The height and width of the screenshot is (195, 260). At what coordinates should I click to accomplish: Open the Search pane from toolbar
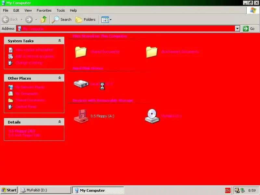point(62,19)
